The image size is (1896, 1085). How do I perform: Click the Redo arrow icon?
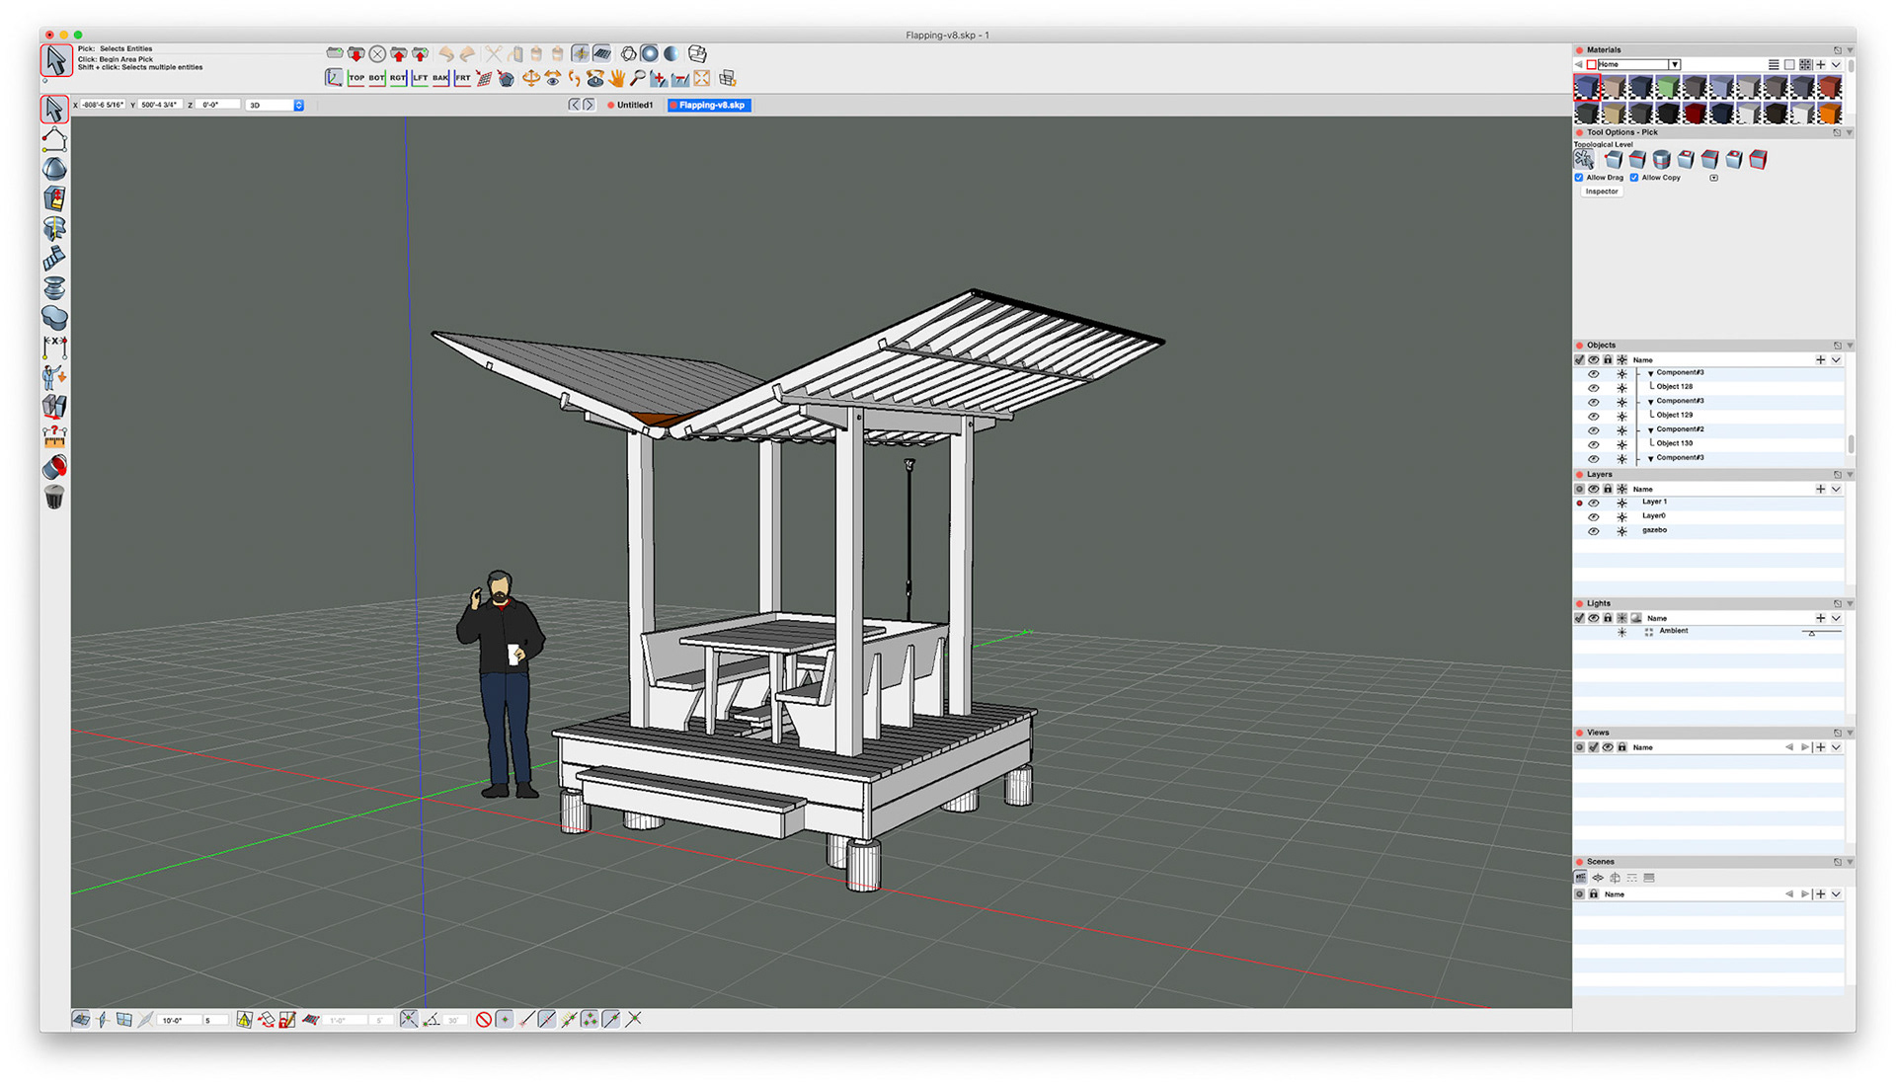pos(467,53)
